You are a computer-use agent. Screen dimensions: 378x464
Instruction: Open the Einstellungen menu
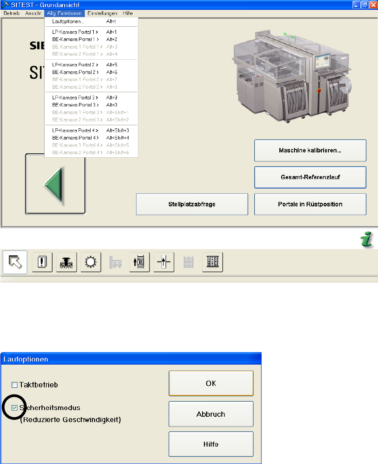[x=102, y=13]
